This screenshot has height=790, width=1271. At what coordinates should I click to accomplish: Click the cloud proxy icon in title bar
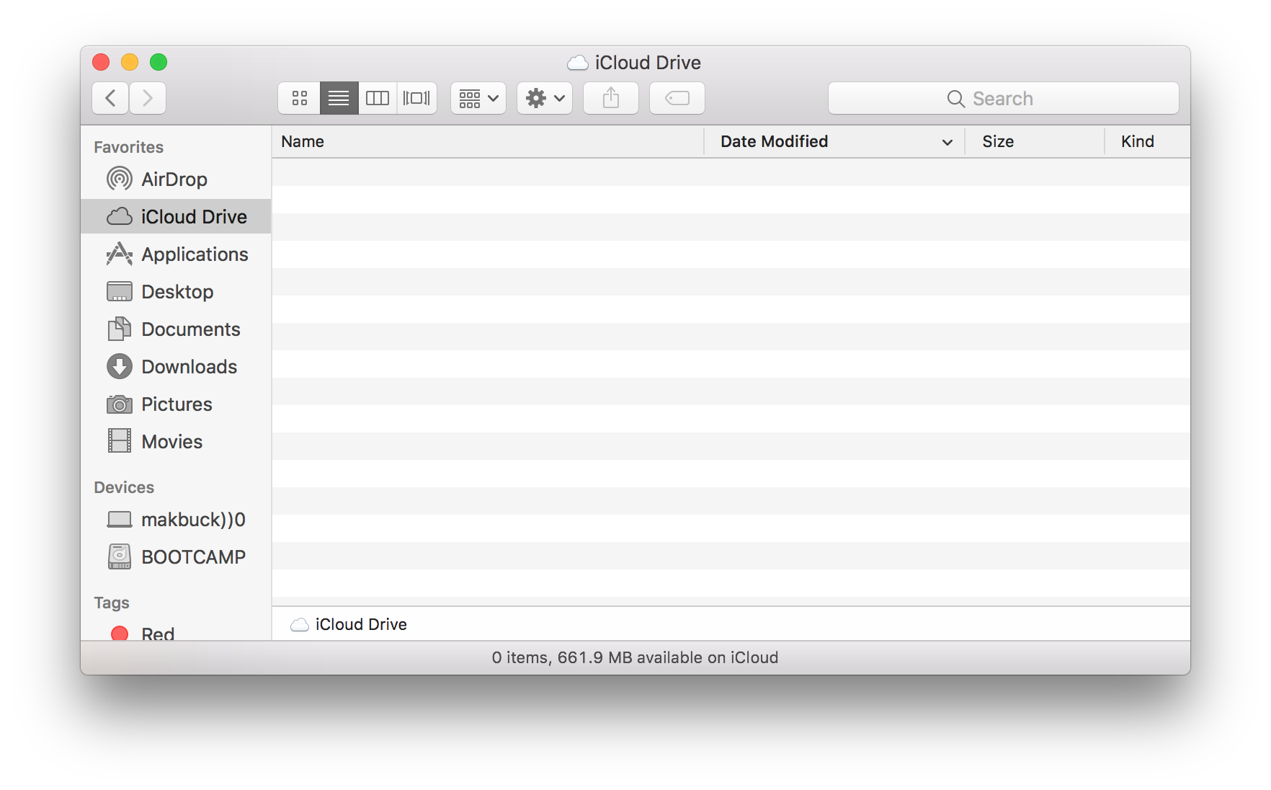tap(578, 63)
